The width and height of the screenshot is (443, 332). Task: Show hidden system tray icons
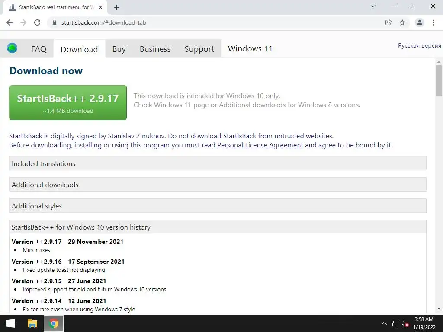click(384, 323)
